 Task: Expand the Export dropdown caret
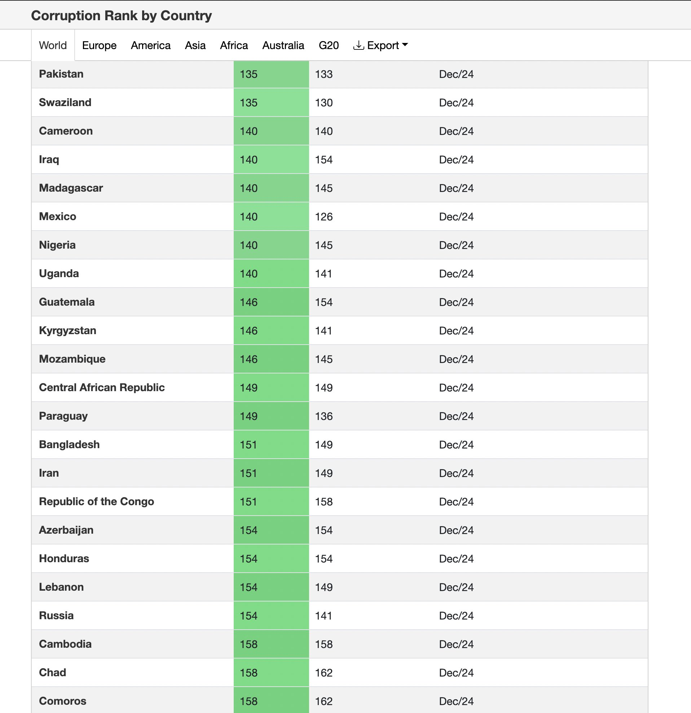405,45
